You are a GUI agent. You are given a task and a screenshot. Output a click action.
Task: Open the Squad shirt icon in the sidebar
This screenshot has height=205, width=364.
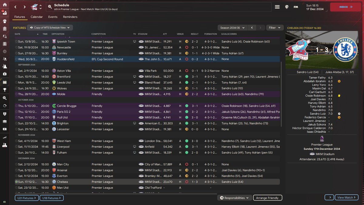(5, 21)
